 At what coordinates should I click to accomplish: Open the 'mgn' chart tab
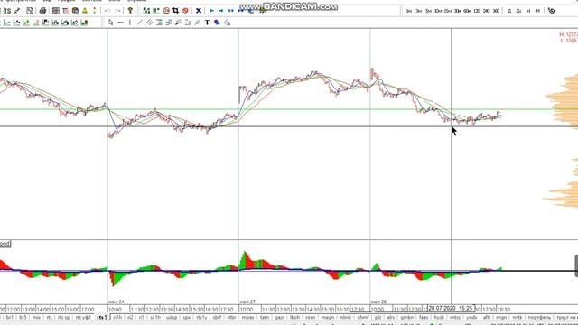(x=501, y=317)
